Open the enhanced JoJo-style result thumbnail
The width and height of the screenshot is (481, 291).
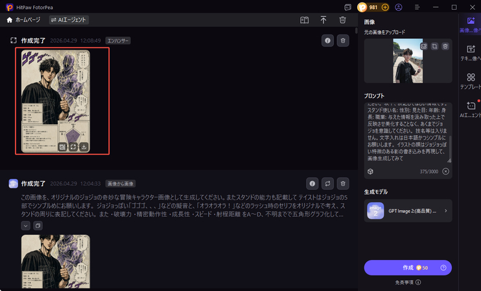pos(56,101)
